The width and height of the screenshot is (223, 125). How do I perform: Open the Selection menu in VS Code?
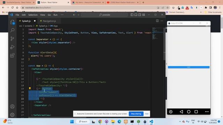(x=33, y=15)
